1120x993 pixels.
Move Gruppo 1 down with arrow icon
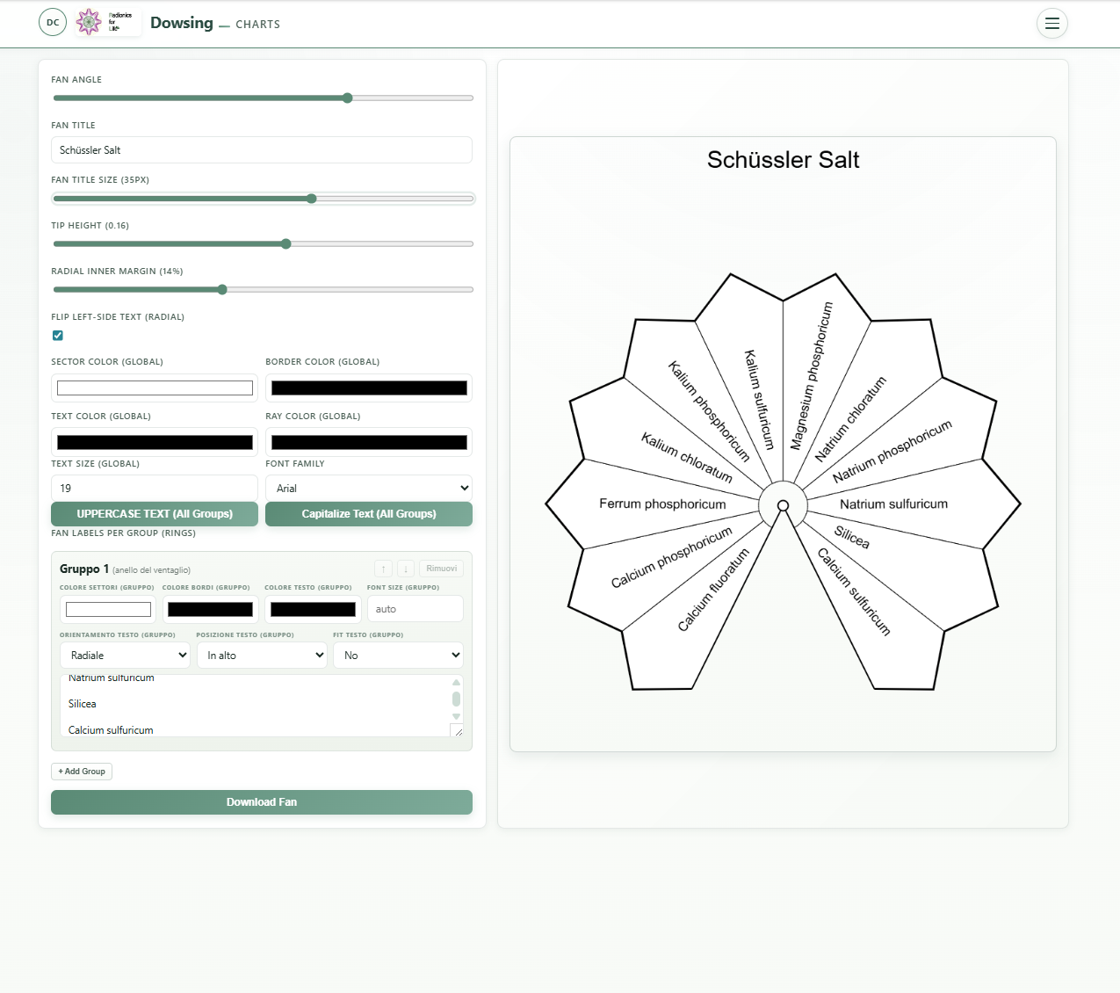coord(406,569)
